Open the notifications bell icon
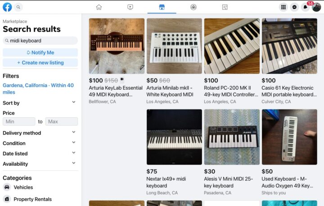The image size is (324, 206). [x=306, y=7]
